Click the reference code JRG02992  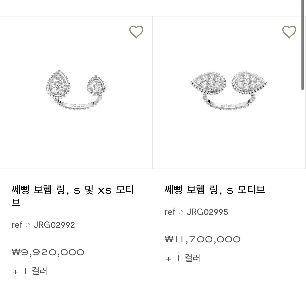tap(54, 225)
